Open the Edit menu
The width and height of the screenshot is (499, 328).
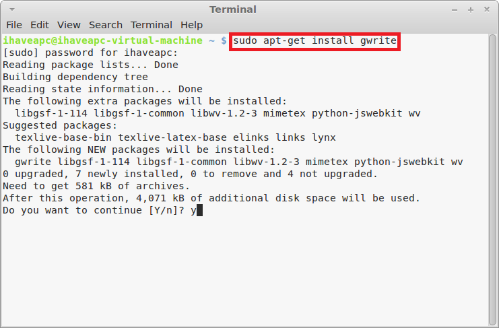pos(40,25)
